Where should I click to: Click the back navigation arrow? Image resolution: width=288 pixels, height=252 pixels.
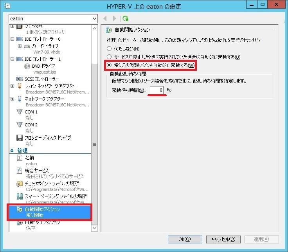105,18
